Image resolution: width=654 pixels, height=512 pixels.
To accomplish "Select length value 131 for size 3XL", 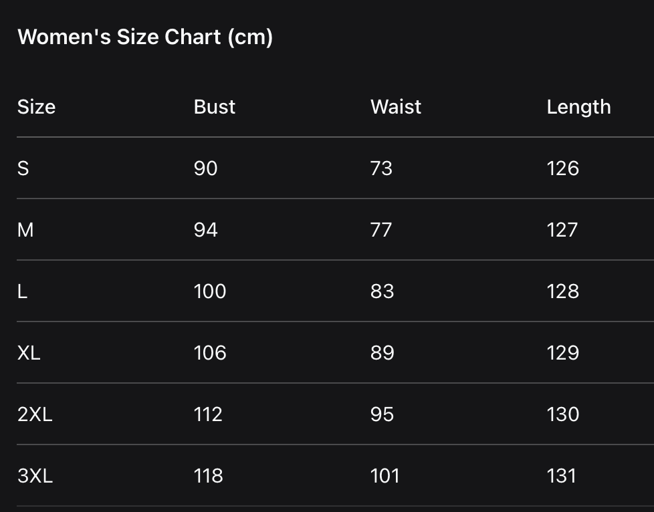I will tap(562, 476).
